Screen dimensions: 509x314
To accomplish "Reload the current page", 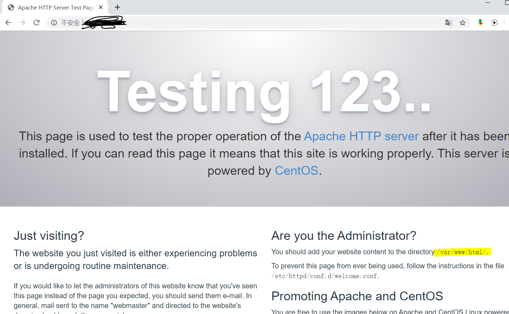I will 37,23.
